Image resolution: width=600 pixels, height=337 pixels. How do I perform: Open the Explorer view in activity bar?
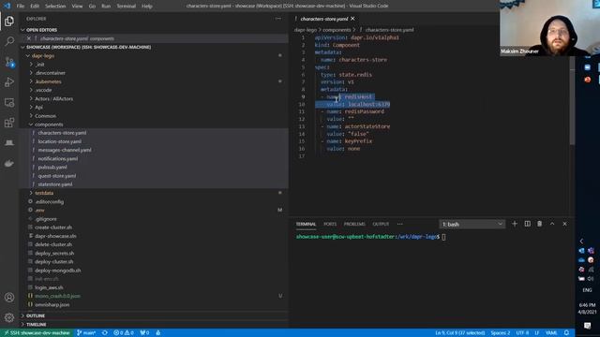click(9, 21)
